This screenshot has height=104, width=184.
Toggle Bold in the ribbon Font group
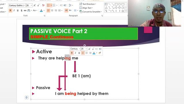point(10,10)
